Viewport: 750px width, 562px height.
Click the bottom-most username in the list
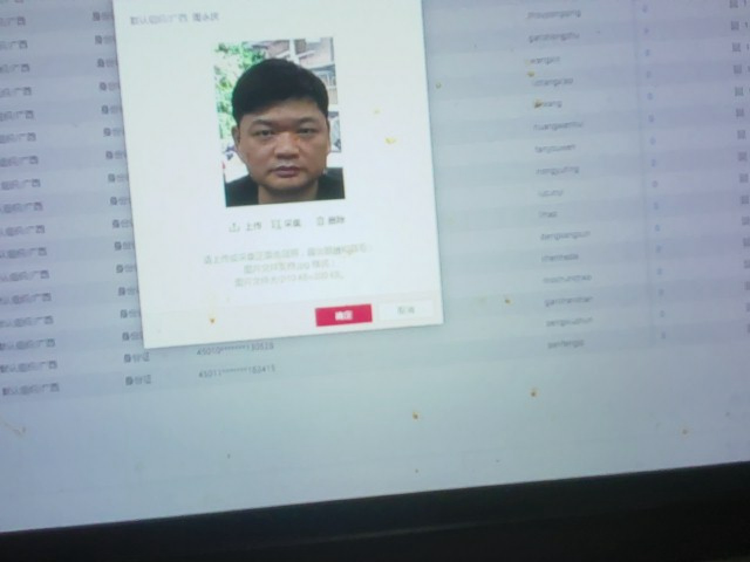565,344
